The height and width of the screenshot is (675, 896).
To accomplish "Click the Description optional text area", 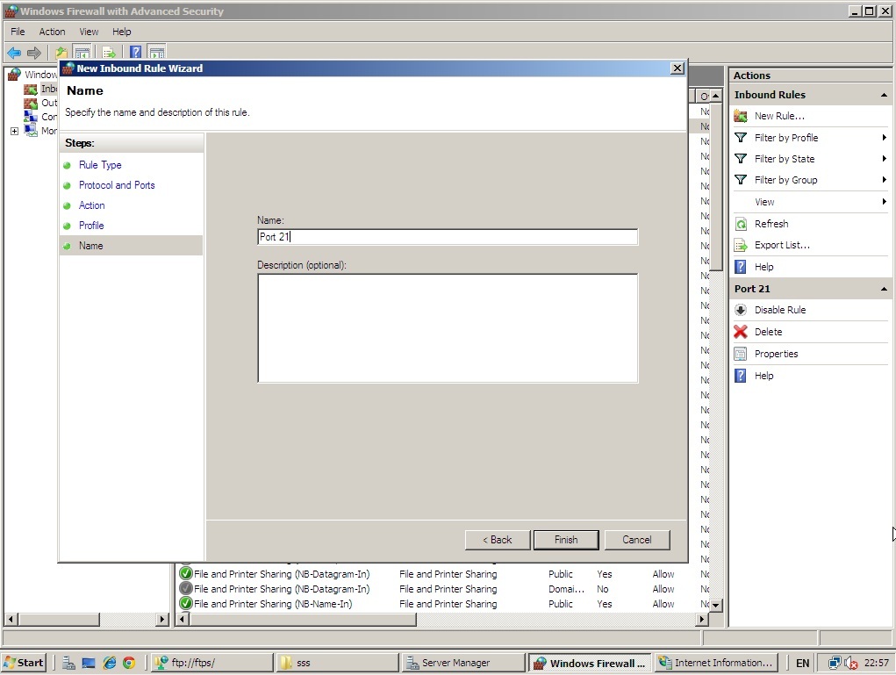I will pos(448,328).
